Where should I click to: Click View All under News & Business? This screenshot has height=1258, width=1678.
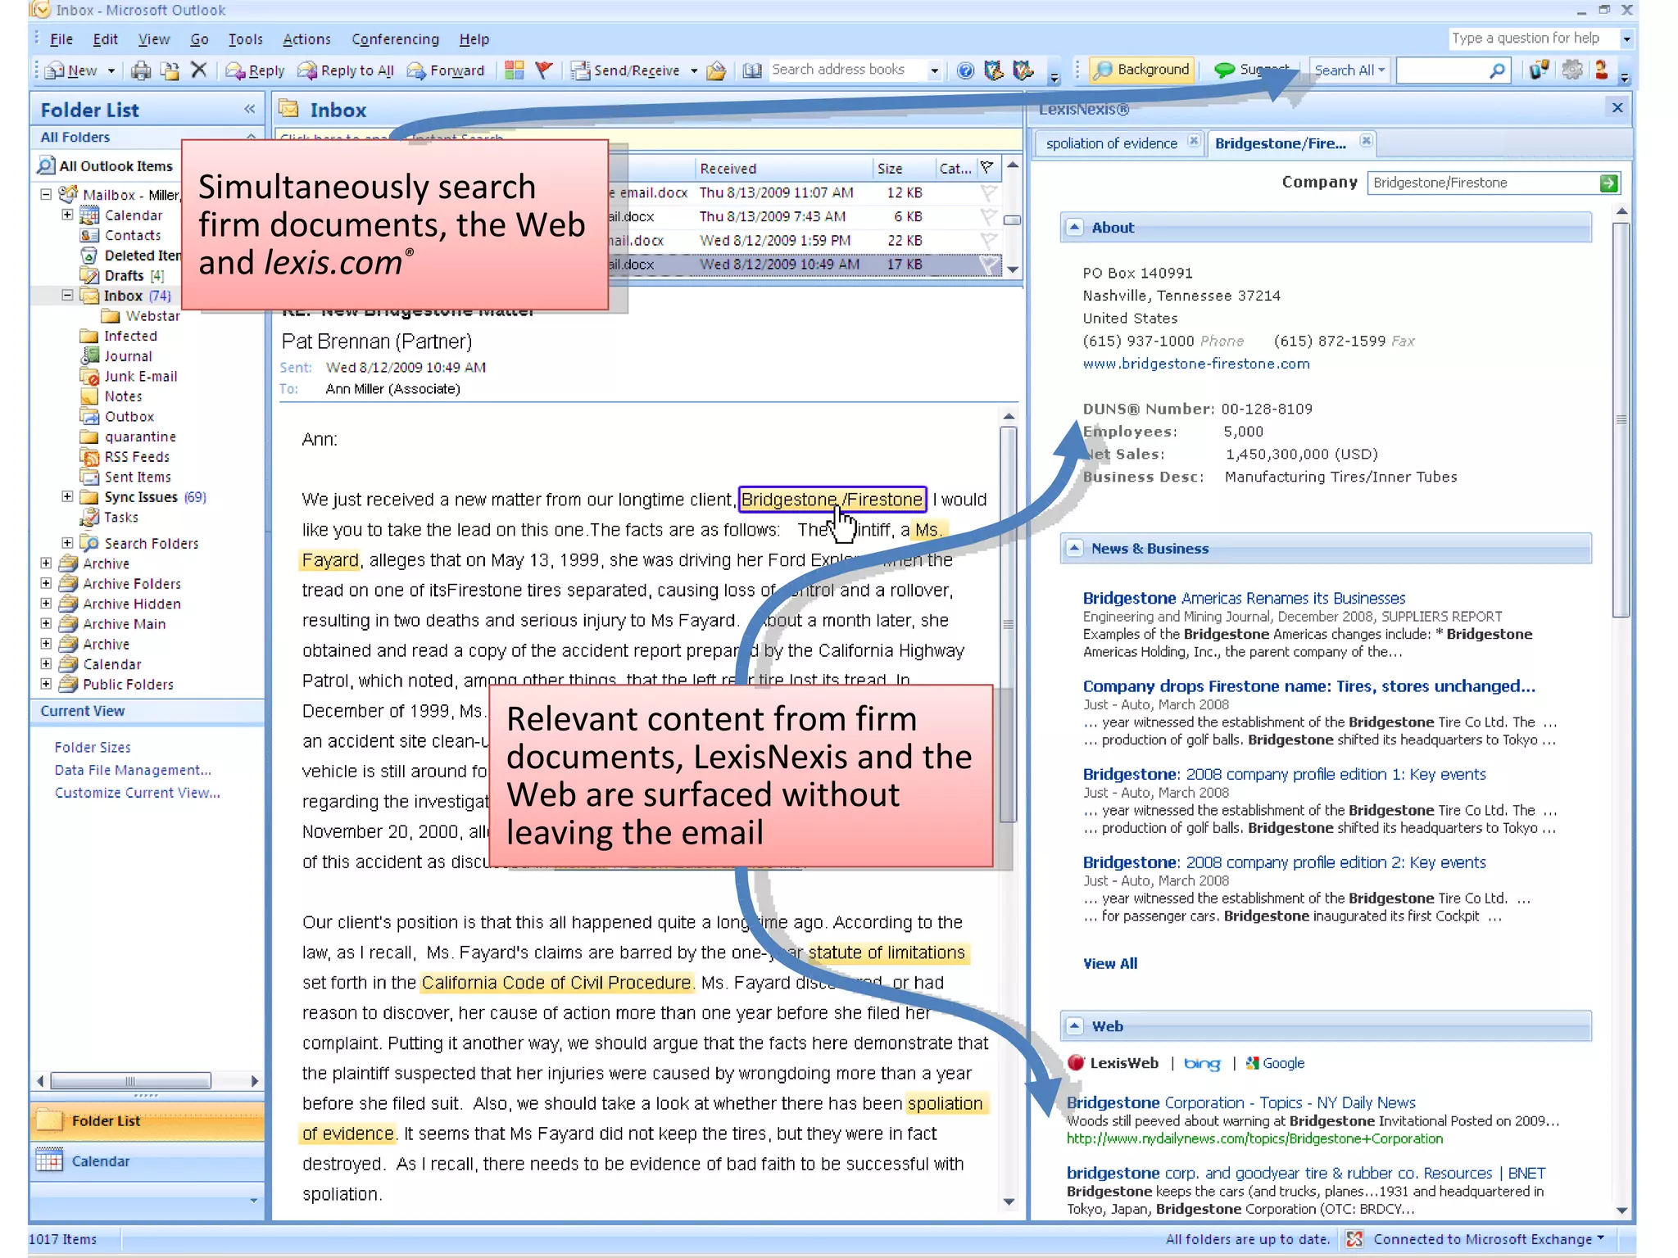pos(1110,963)
